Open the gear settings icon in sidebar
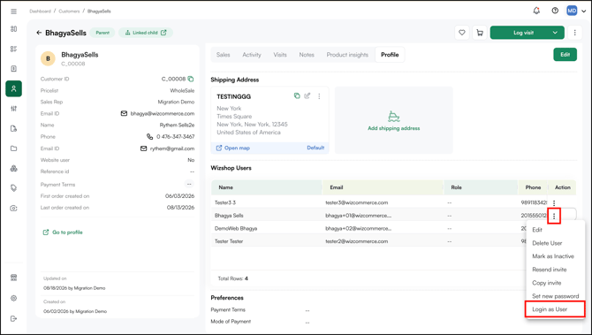 [13, 298]
